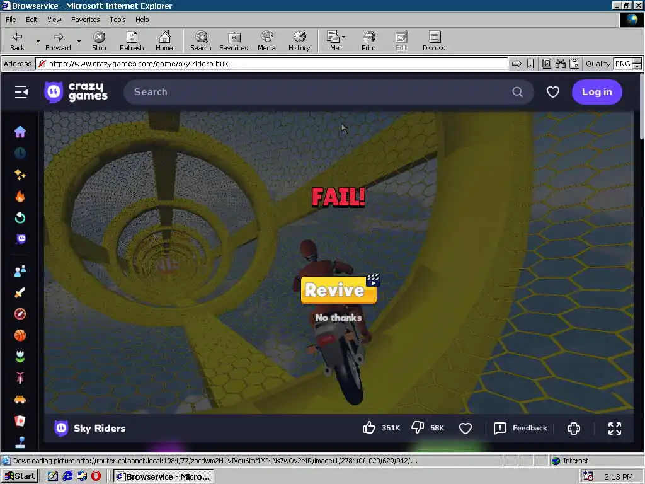
Task: Click the system tray clock 2:13 PM
Action: point(619,476)
